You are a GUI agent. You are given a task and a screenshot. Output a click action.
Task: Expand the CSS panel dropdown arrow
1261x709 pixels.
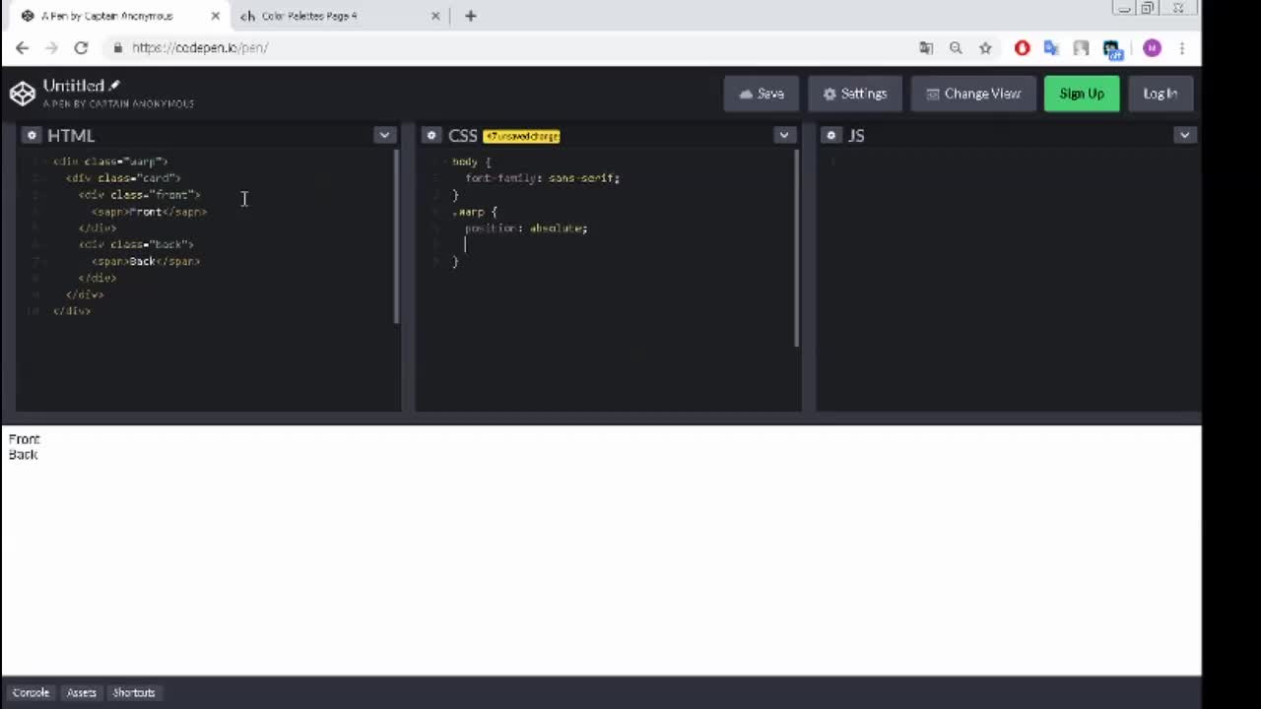click(x=784, y=135)
